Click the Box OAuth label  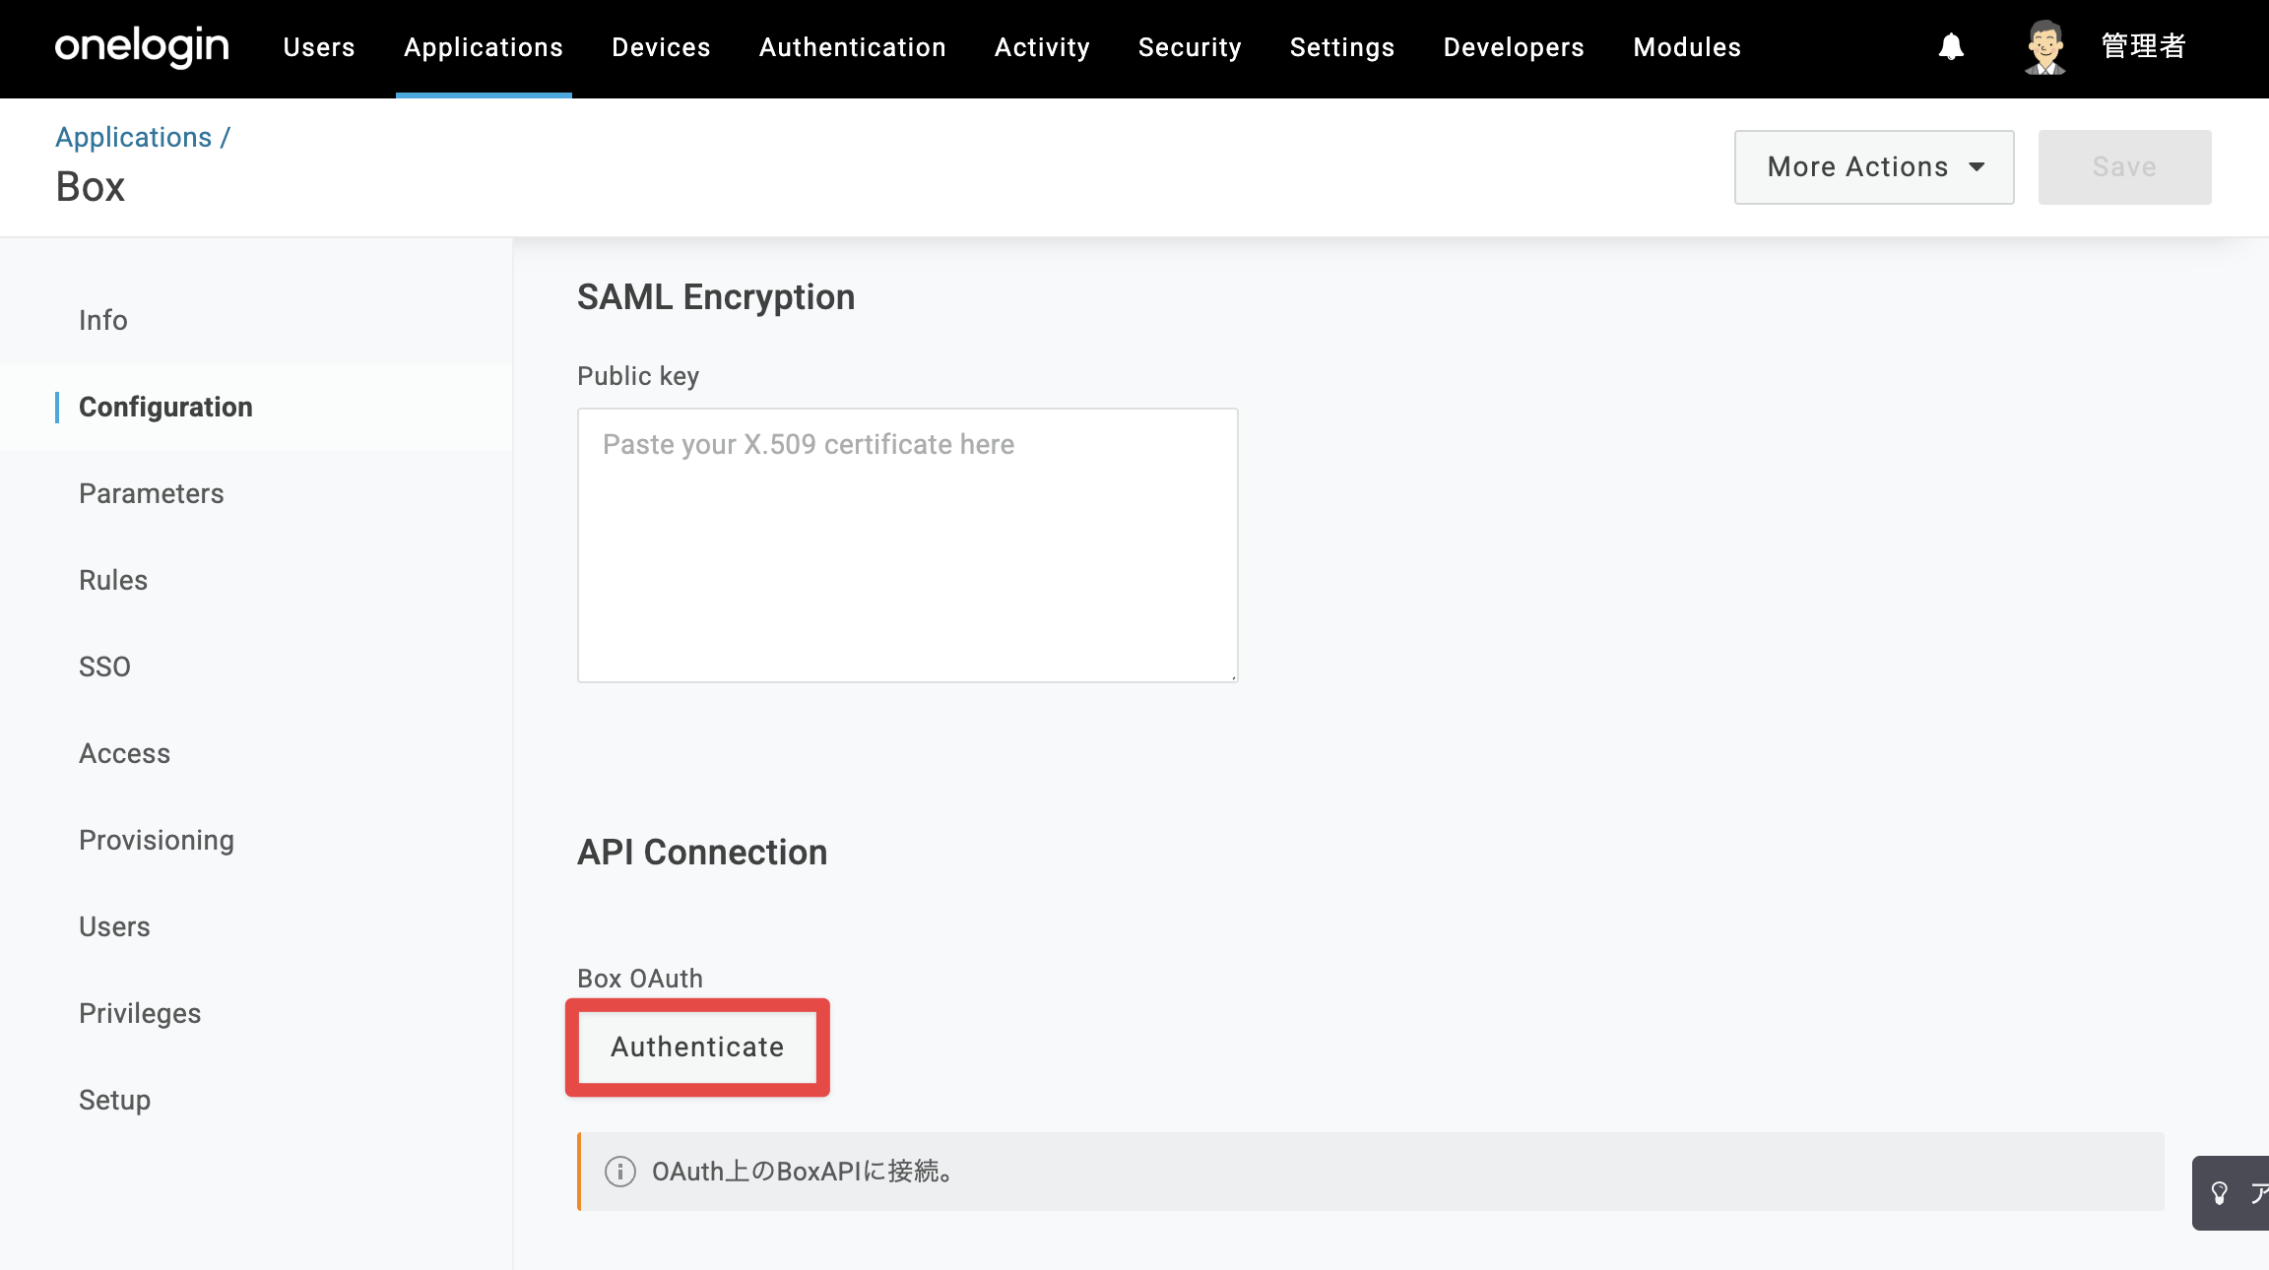point(640,979)
